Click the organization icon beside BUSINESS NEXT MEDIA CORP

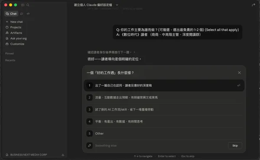click(7, 155)
